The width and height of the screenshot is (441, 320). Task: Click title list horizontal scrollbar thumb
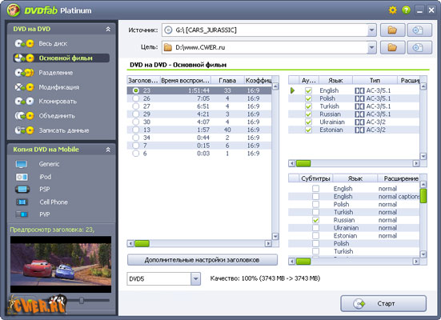[x=142, y=243]
